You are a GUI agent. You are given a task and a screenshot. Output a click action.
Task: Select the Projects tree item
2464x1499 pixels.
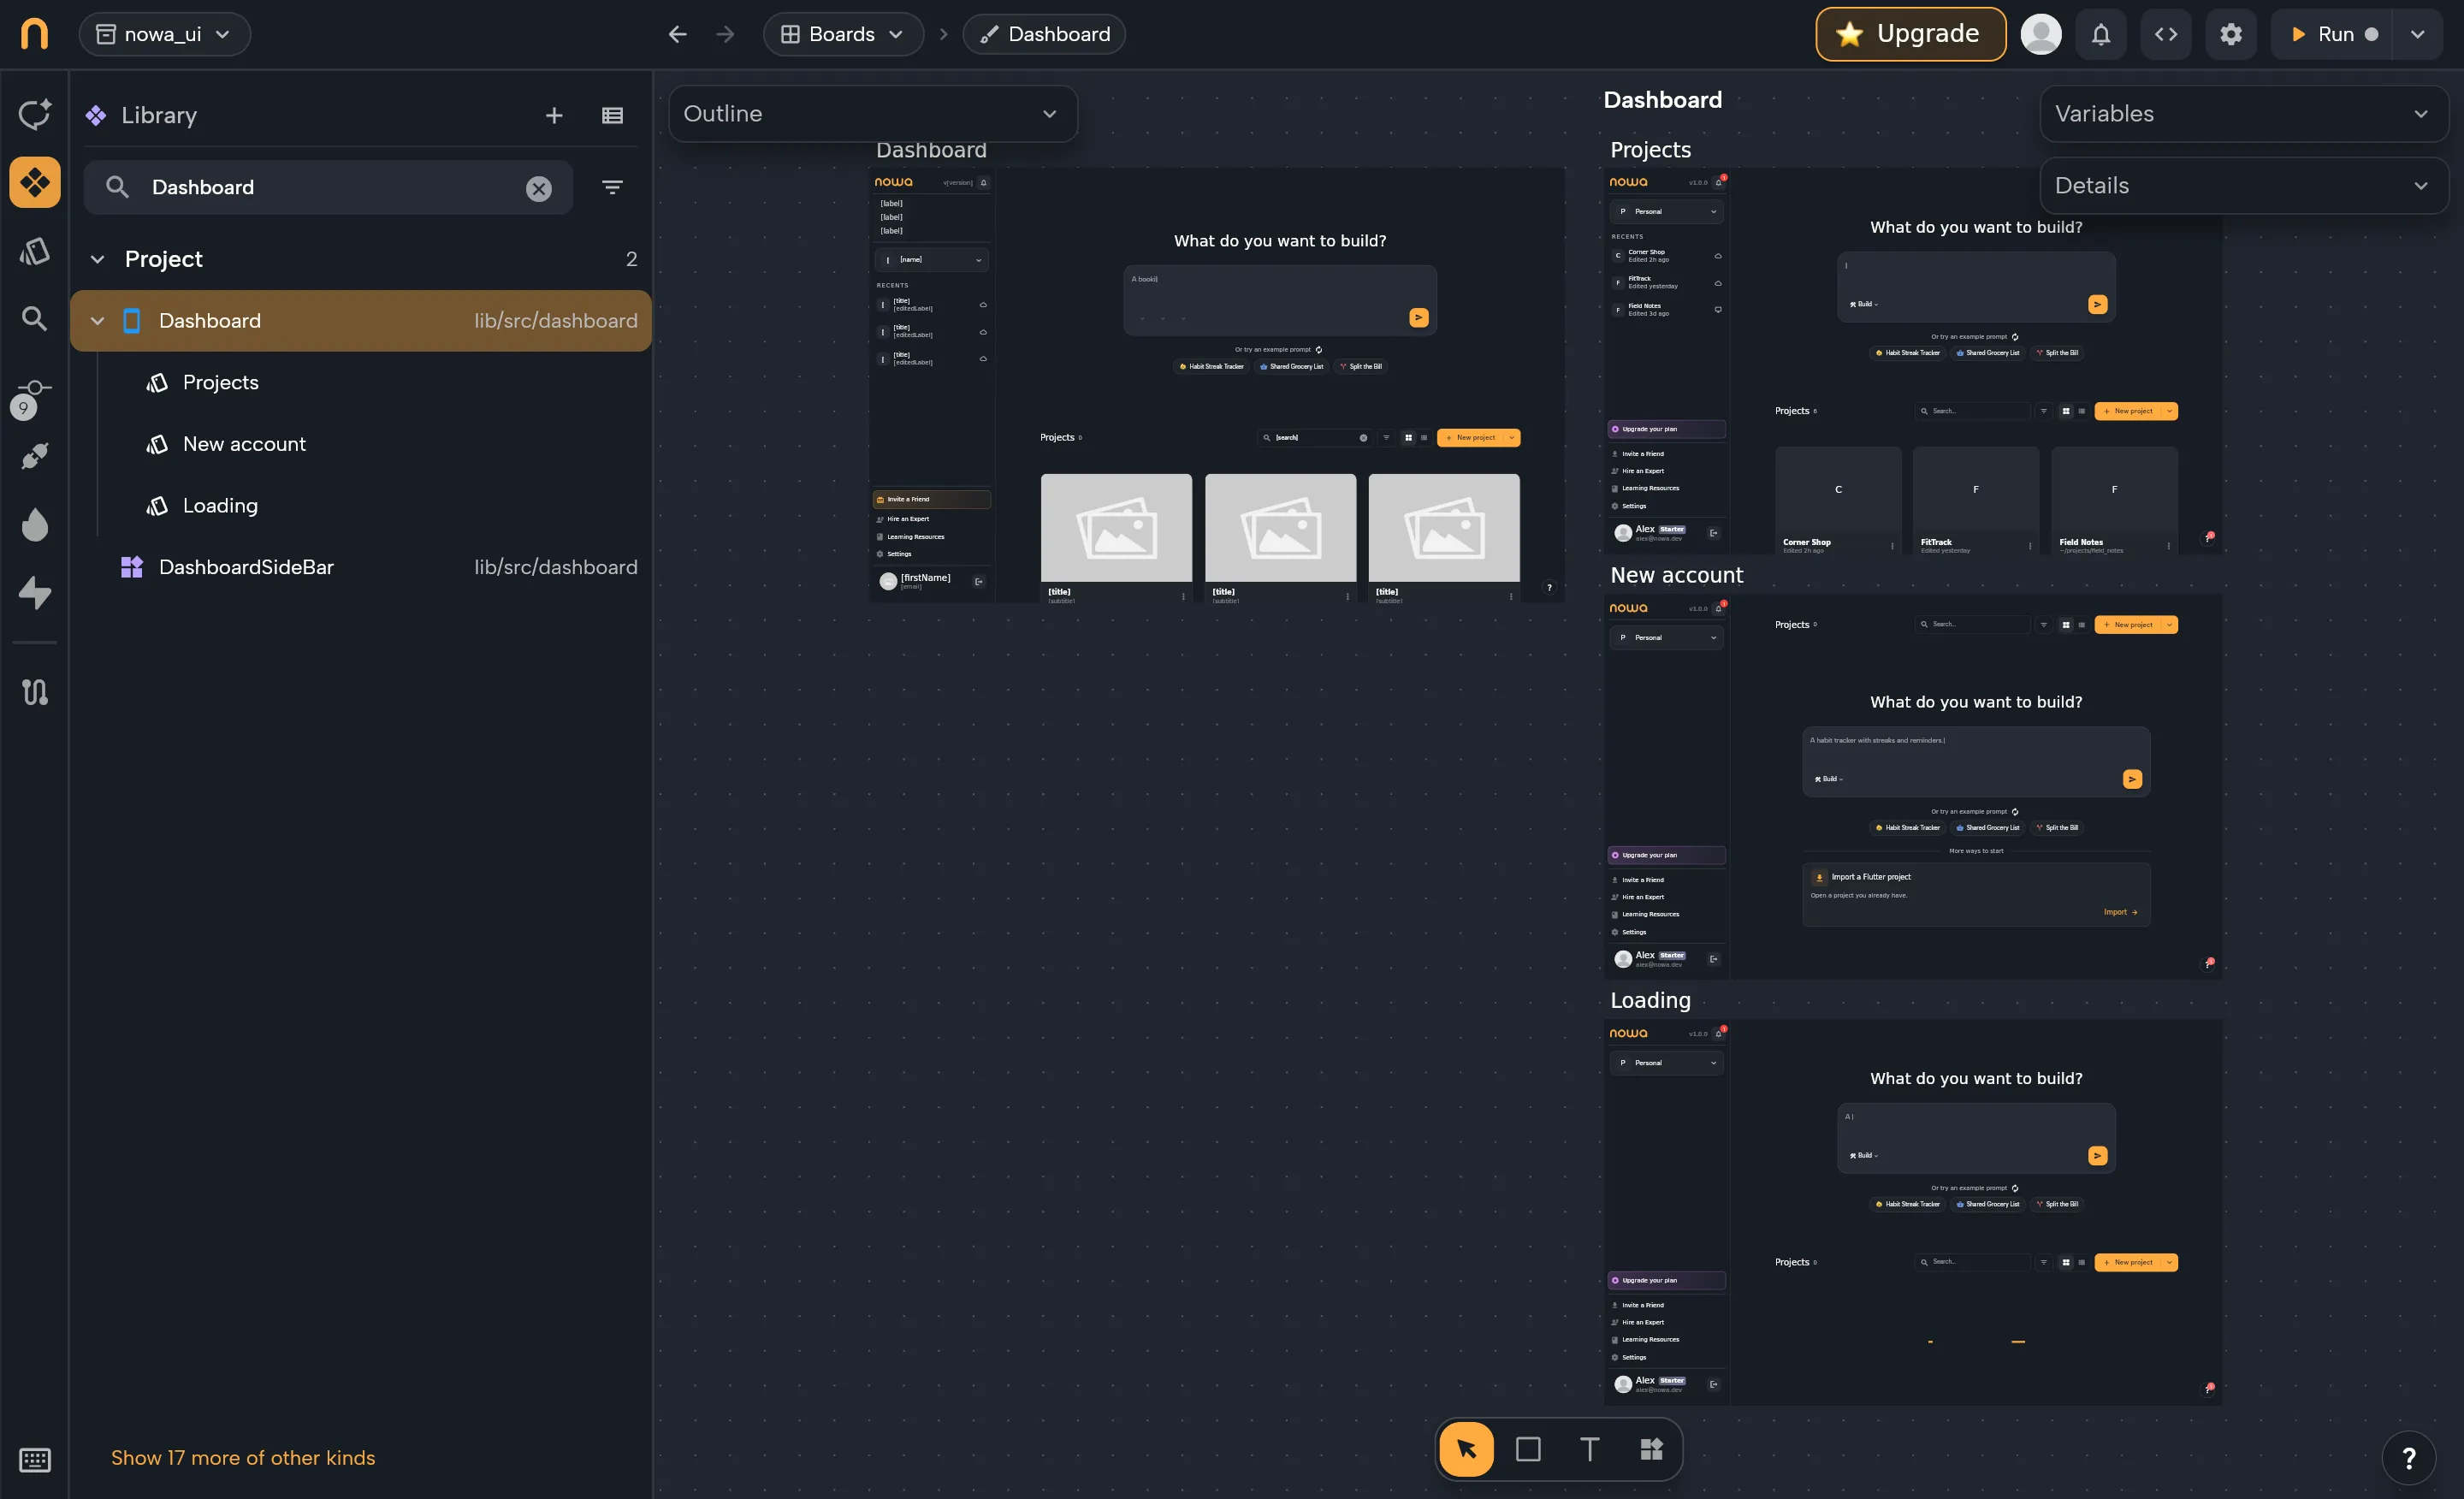(x=221, y=382)
